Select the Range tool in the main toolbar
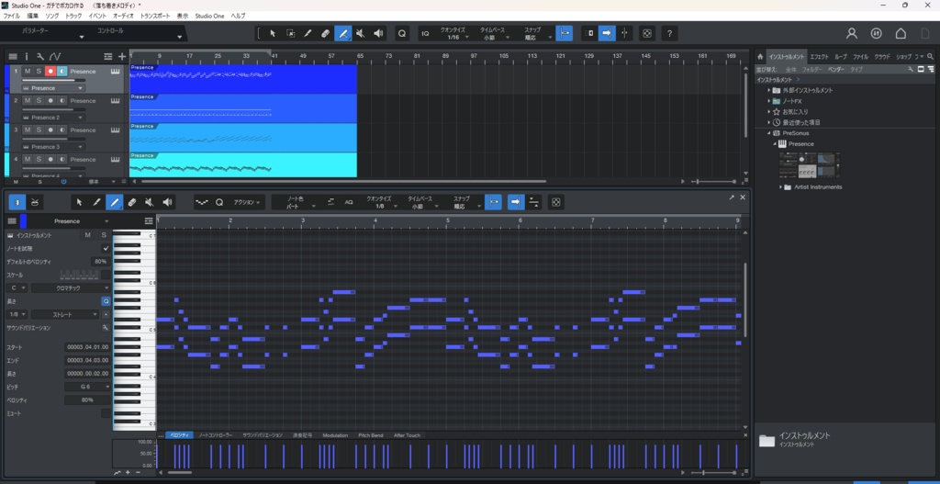This screenshot has height=484, width=940. [290, 34]
